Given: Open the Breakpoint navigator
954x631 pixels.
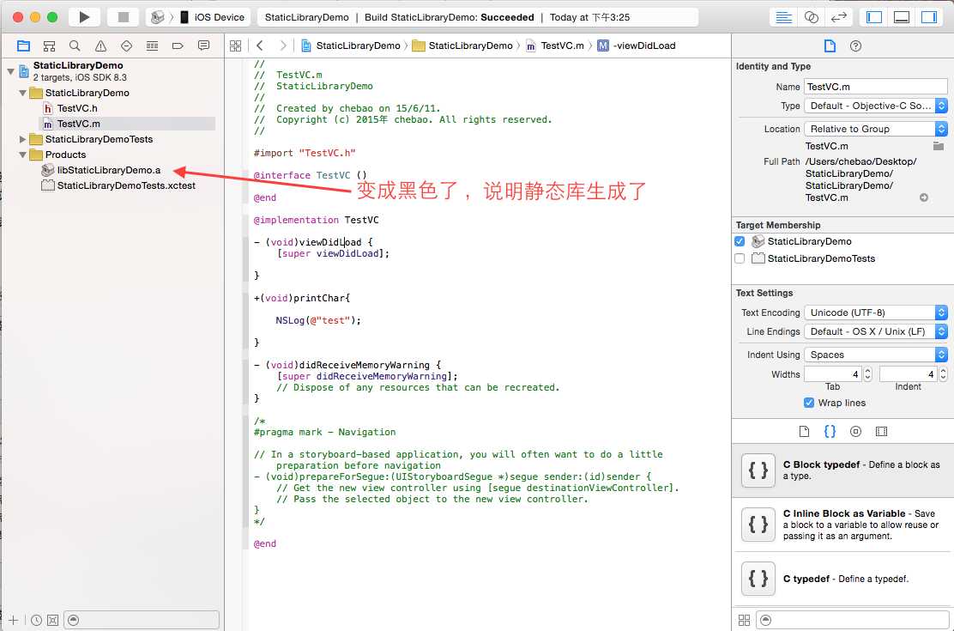Looking at the screenshot, I should tap(178, 46).
